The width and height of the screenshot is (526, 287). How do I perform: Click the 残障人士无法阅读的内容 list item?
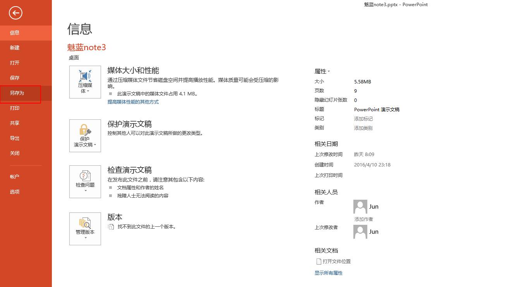[143, 196]
